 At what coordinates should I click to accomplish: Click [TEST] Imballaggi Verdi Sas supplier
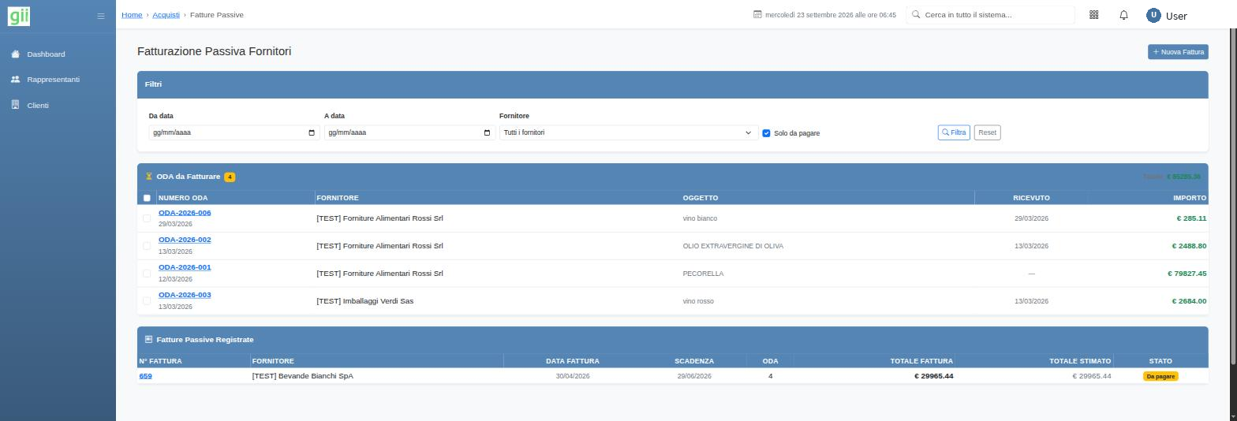(x=364, y=301)
